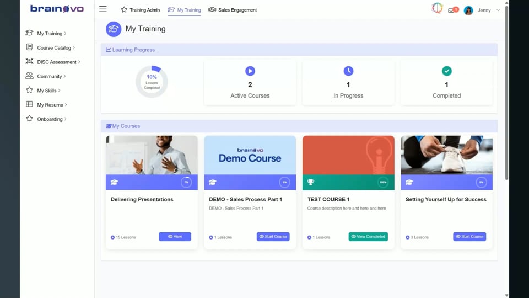
Task: Click progress circle on Delivering Presentations card
Action: tap(186, 182)
